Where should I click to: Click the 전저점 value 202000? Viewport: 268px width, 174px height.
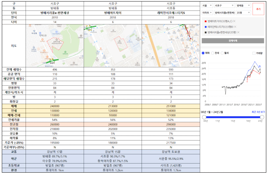click(113, 129)
